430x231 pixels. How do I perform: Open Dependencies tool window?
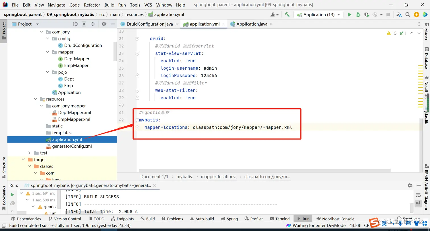pyautogui.click(x=26, y=219)
